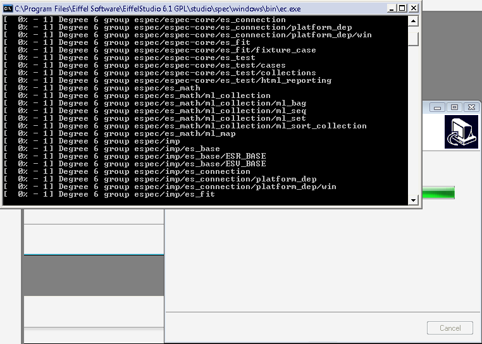Image resolution: width=482 pixels, height=344 pixels.
Task: Select the line ending 'espec/imp/es_fit'
Action: point(109,194)
